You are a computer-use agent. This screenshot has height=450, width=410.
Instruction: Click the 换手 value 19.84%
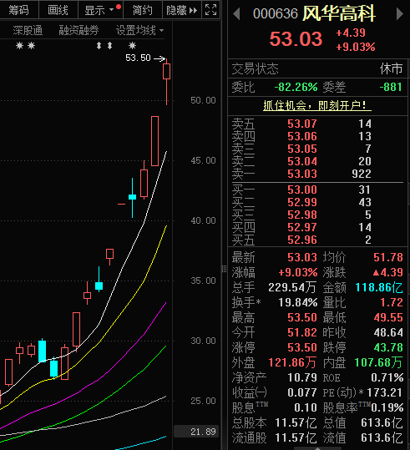point(298,302)
